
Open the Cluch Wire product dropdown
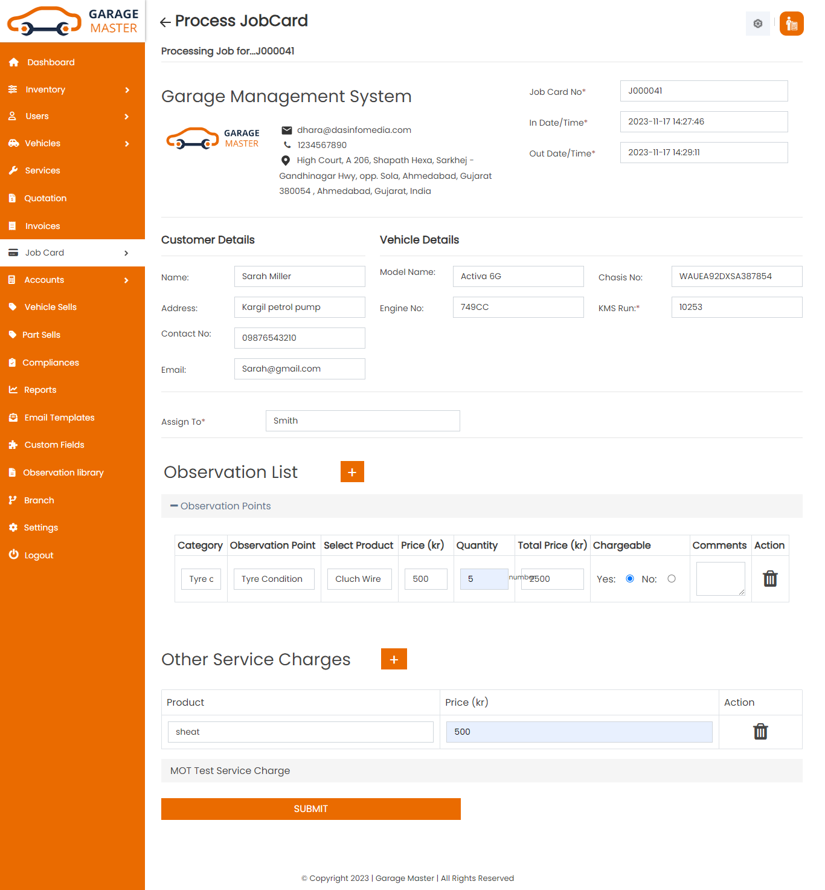pyautogui.click(x=359, y=579)
